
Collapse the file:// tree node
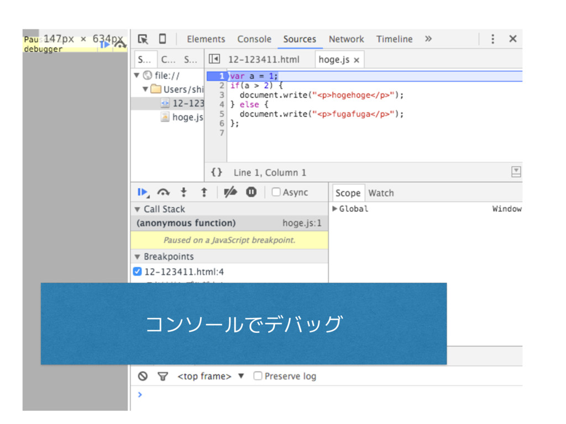click(x=137, y=75)
